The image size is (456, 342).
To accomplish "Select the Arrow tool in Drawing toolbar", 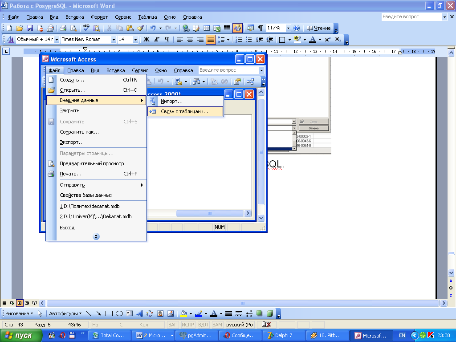I will click(x=98, y=313).
